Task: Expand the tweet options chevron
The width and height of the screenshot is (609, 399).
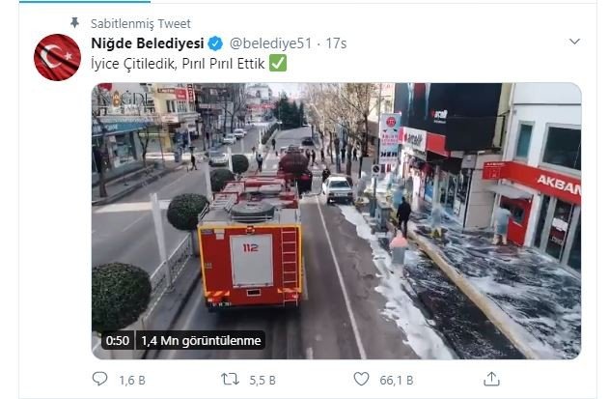Action: click(x=574, y=42)
